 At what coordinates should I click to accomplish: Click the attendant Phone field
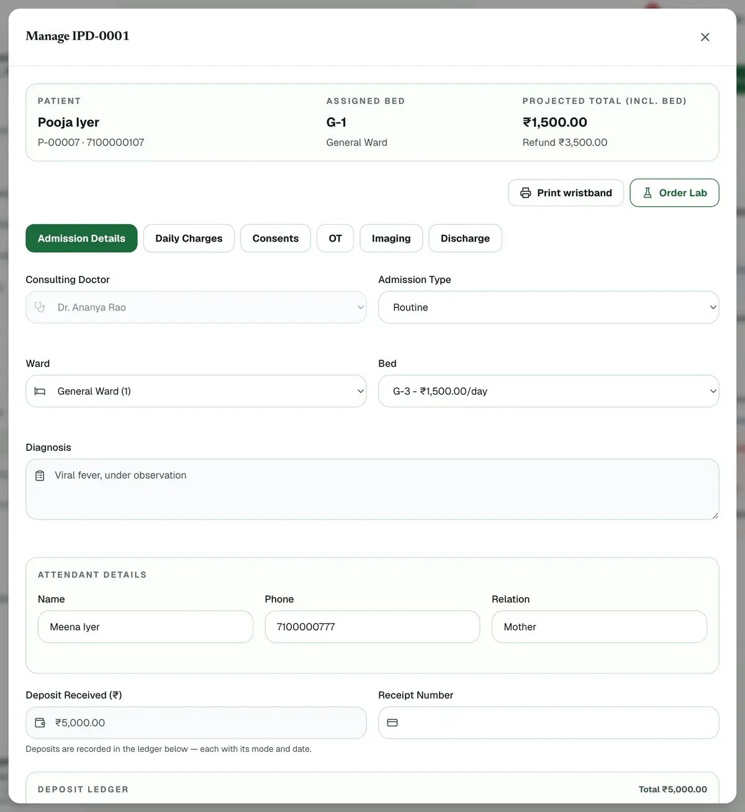pos(372,627)
